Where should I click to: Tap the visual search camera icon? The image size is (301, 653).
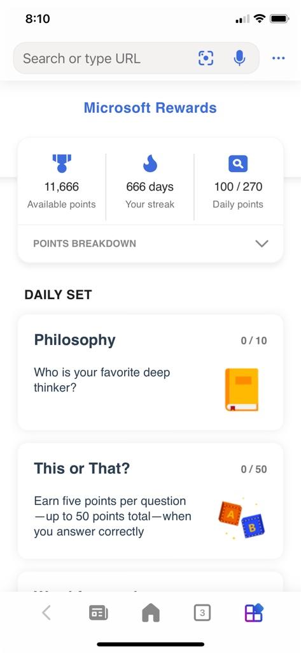[206, 58]
